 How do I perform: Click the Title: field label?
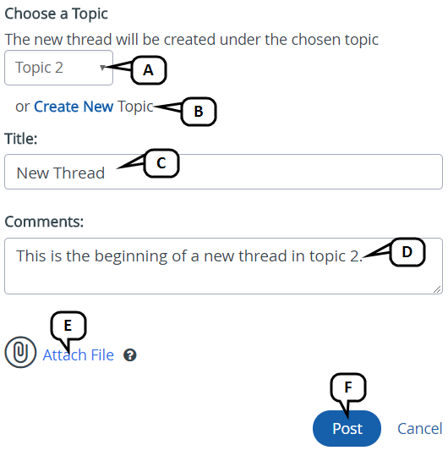(x=21, y=139)
